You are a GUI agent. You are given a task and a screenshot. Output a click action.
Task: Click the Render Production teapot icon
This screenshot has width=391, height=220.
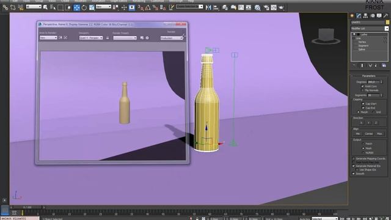click(x=281, y=7)
